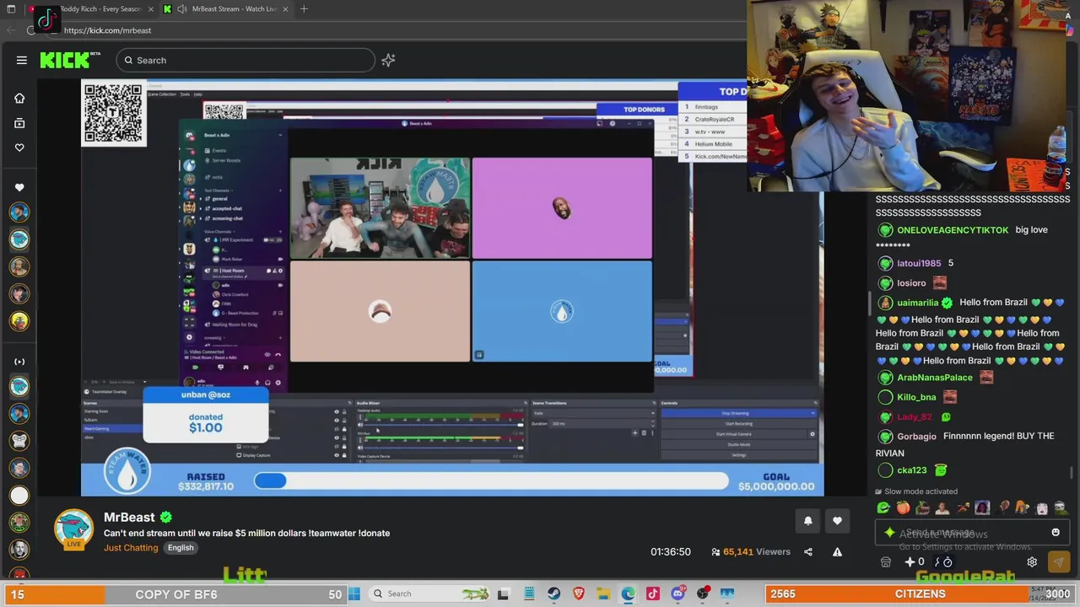1080x607 pixels.
Task: Click the English language tag
Action: coord(181,548)
